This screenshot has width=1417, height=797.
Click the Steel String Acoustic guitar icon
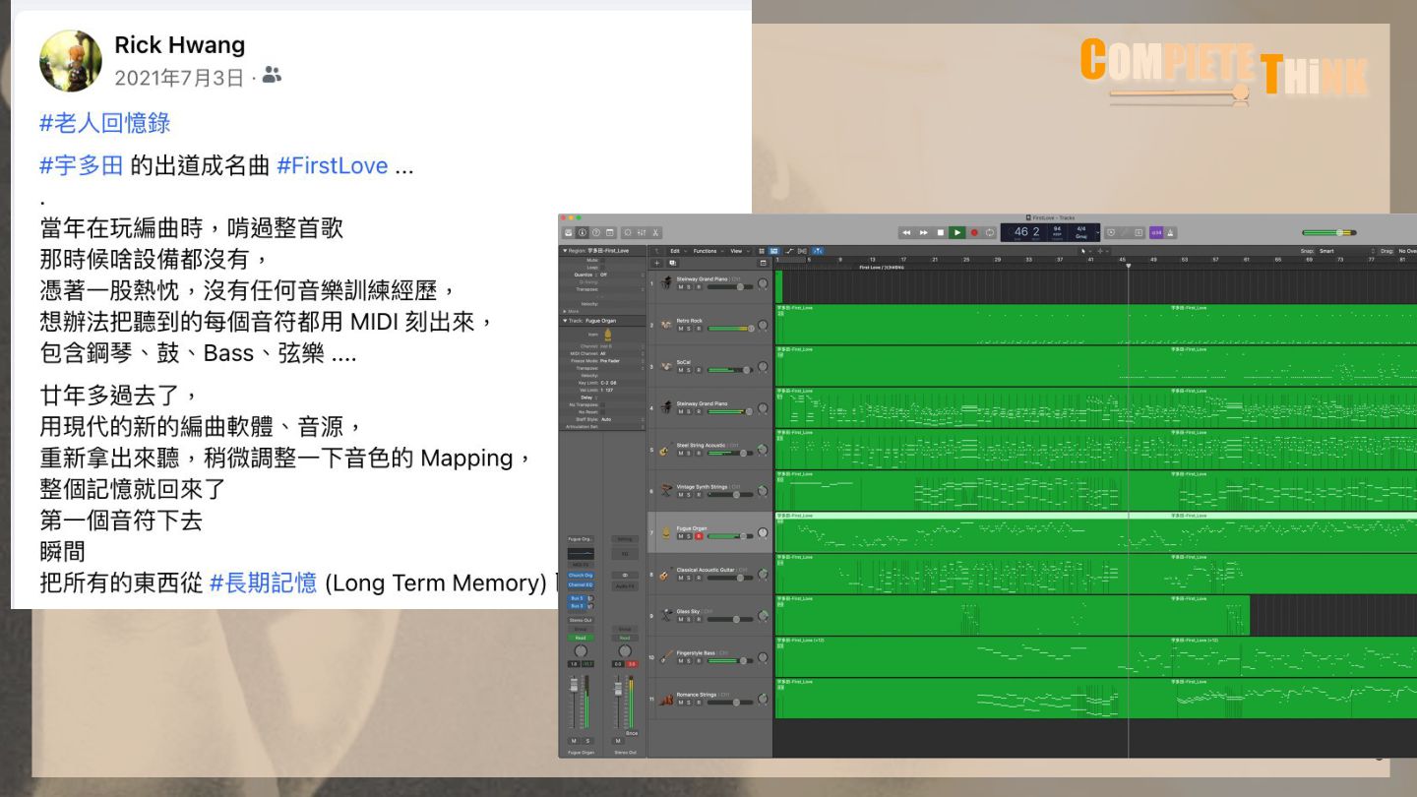click(666, 450)
